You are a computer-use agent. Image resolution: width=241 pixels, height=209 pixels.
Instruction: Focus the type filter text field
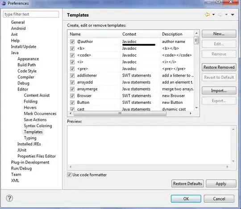click(x=31, y=14)
